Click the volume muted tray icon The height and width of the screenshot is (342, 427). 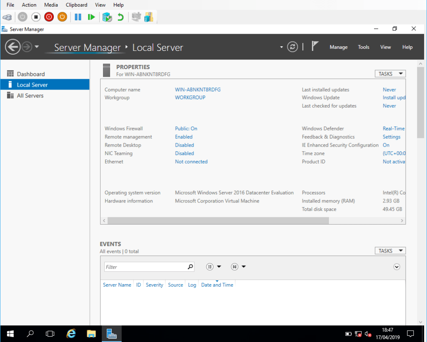368,334
